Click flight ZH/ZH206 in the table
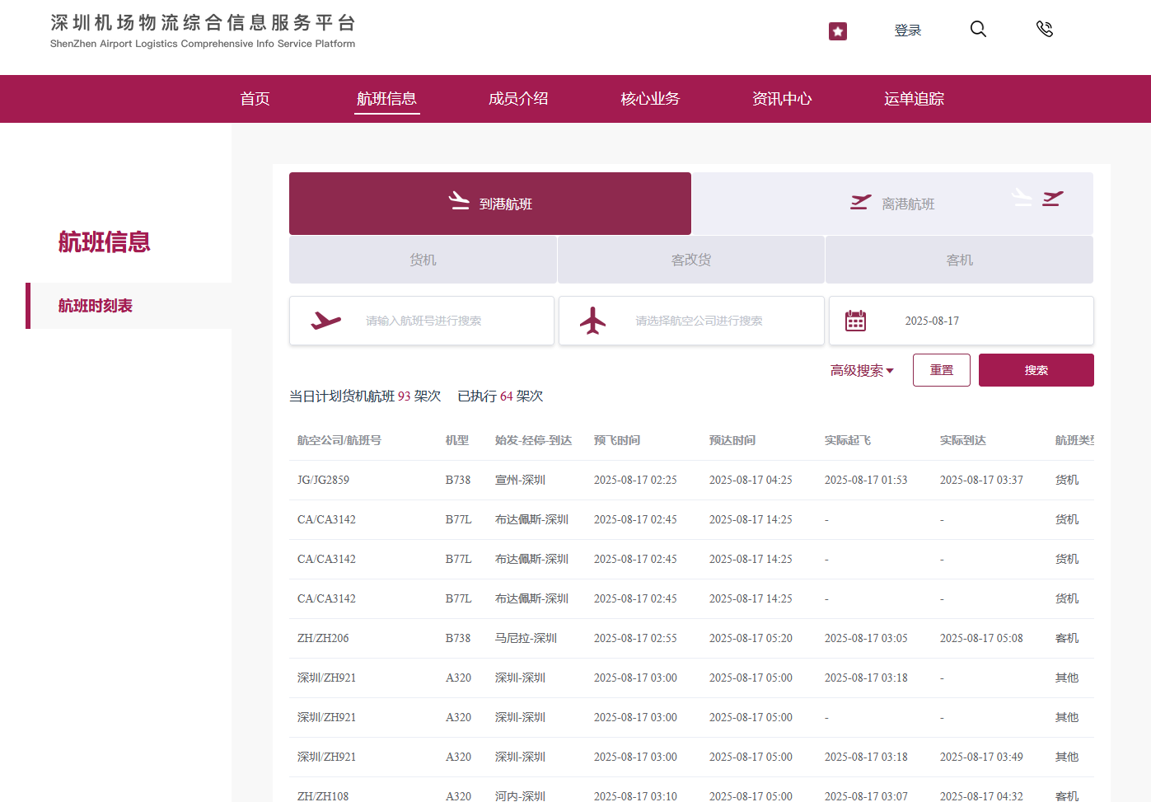 323,639
